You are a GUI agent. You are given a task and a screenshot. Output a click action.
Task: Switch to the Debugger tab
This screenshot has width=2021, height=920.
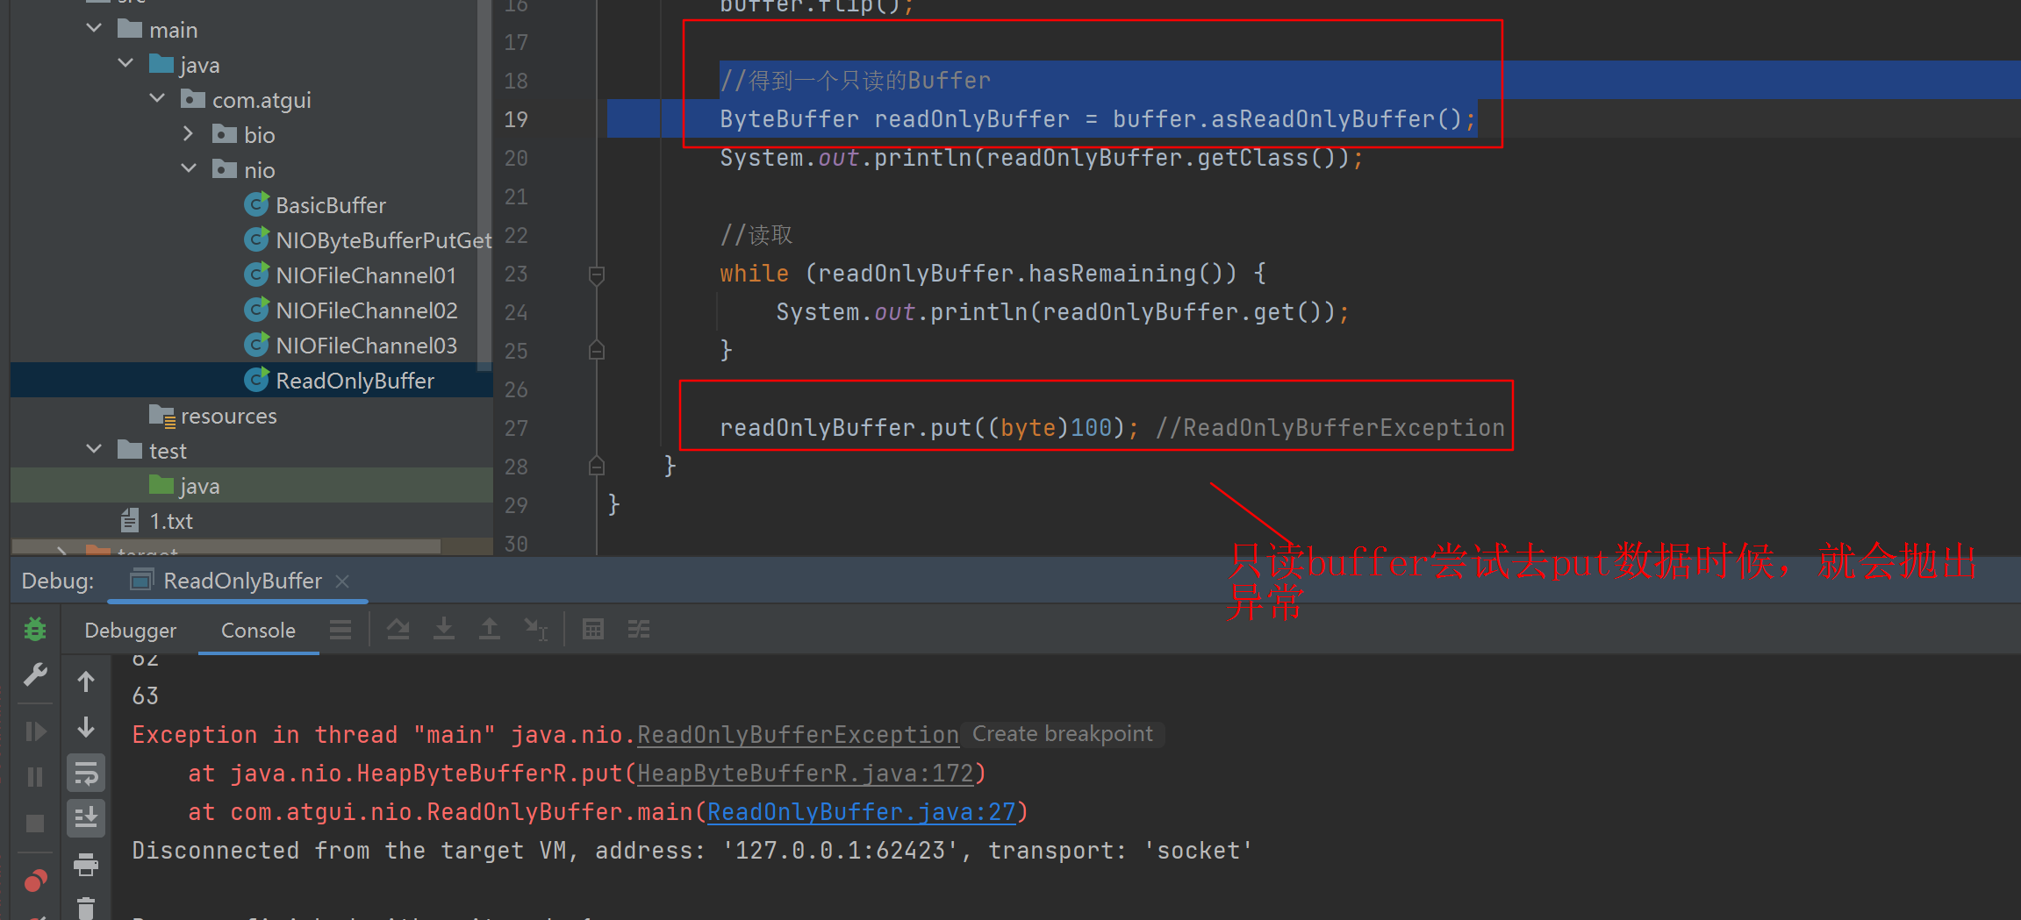coord(131,631)
